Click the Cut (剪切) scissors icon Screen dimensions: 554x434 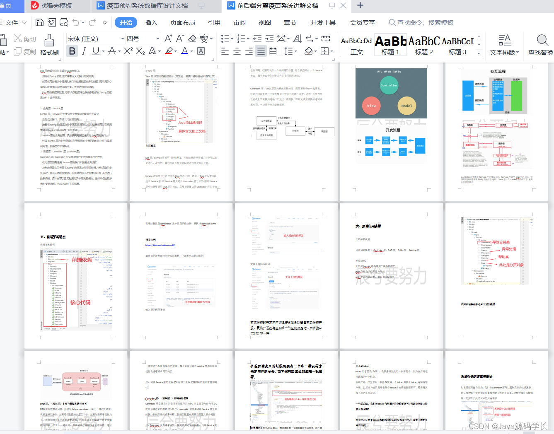tap(18, 39)
